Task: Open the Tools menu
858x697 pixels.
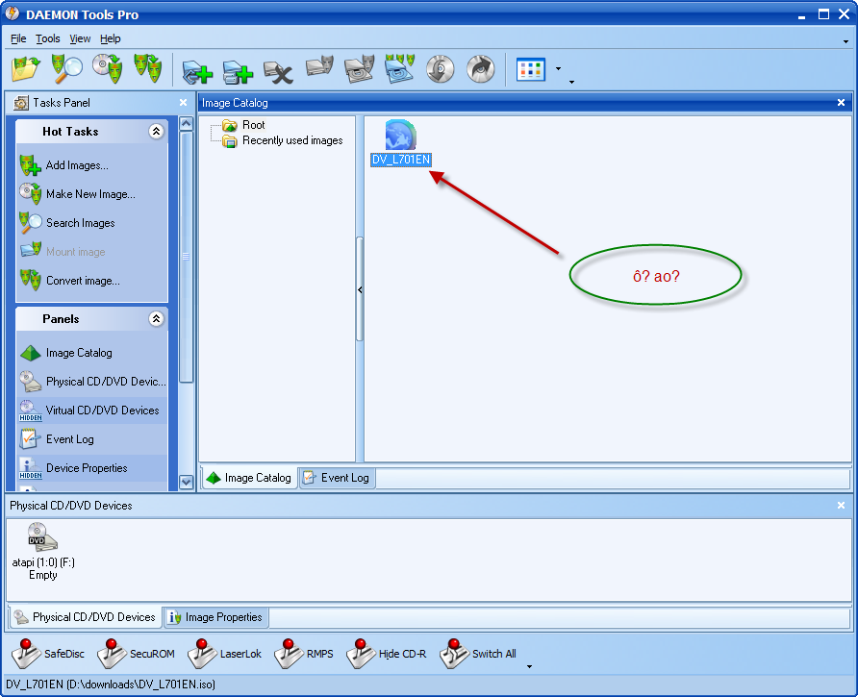Action: tap(48, 38)
